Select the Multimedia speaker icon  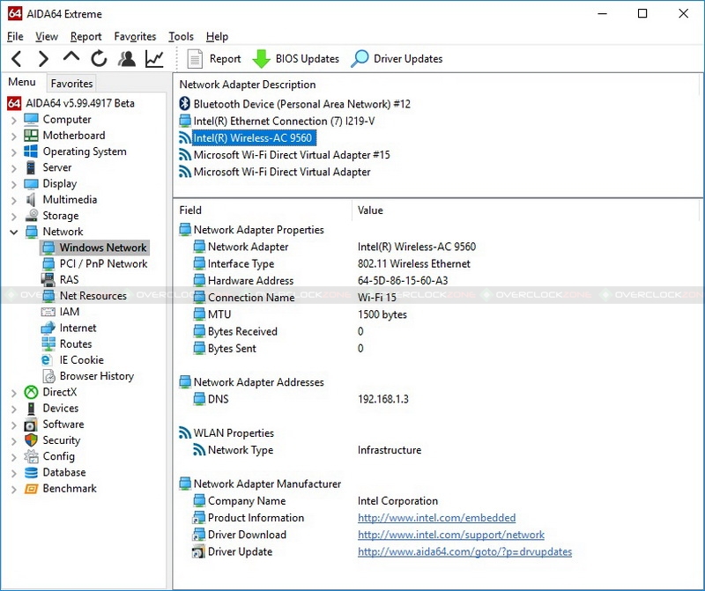(31, 200)
